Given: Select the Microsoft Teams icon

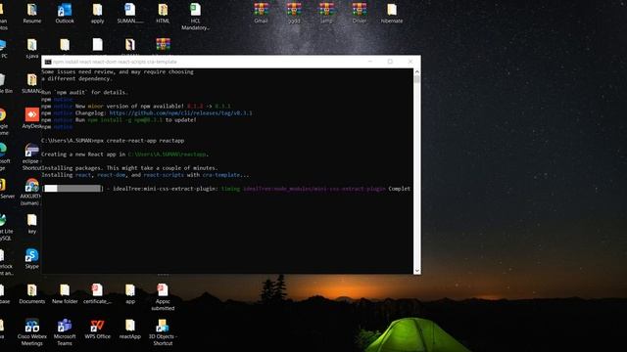Looking at the screenshot, I should coord(65,332).
